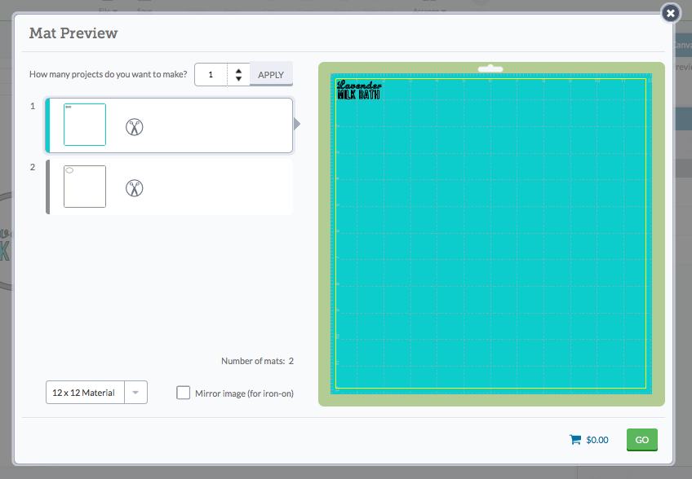692x479 pixels.
Task: Click the 'Number of mats: 2' text
Action: coord(257,361)
